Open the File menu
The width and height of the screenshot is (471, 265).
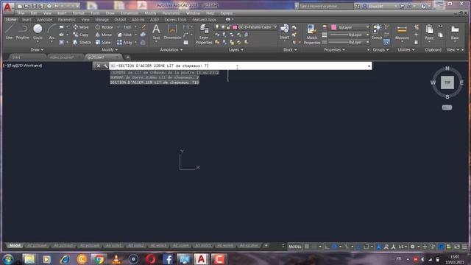click(x=21, y=13)
